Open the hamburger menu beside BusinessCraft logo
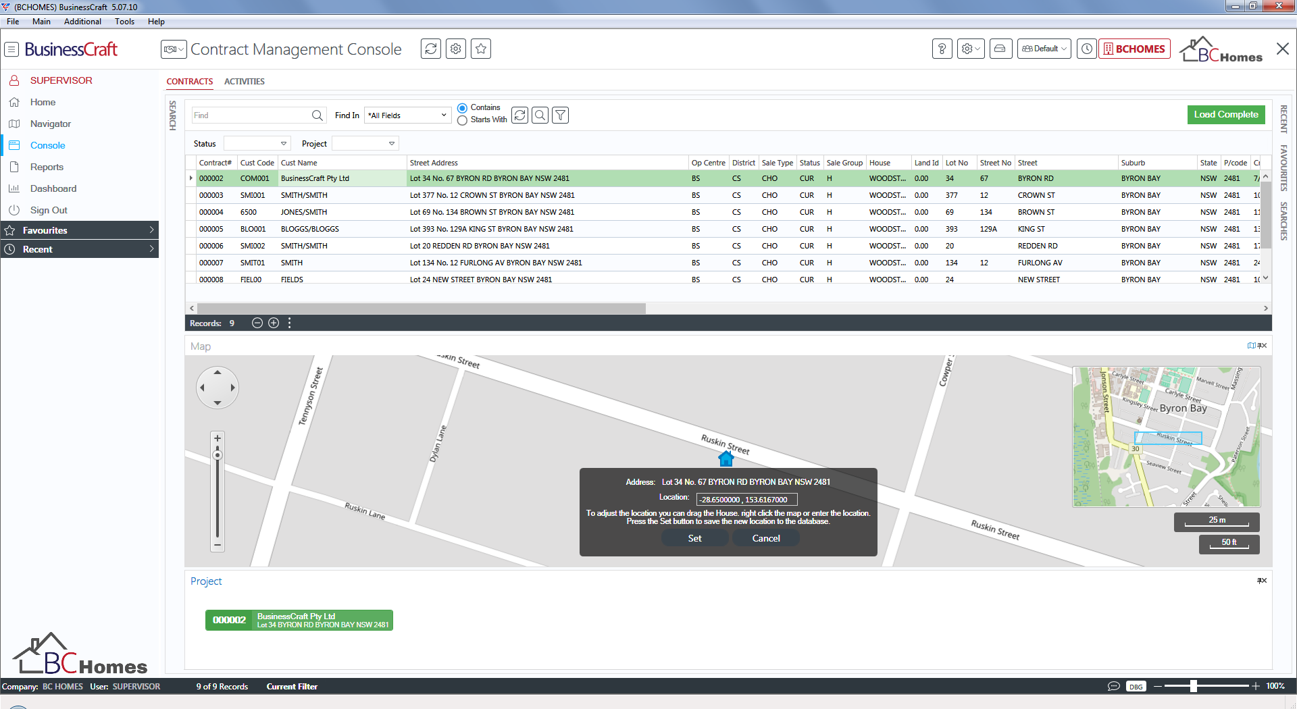Viewport: 1297px width, 709px height. tap(11, 49)
